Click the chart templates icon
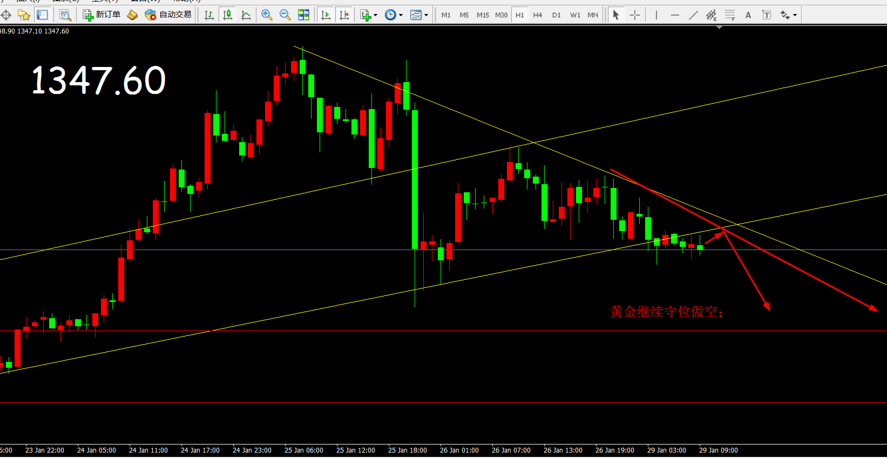The width and height of the screenshot is (887, 458). point(416,15)
